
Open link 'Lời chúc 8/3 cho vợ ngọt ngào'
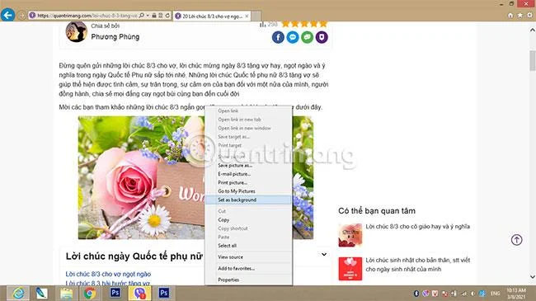coord(108,274)
